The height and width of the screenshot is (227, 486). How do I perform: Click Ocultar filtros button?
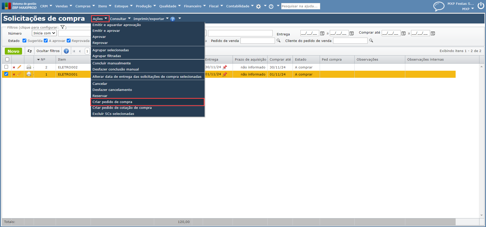coord(48,51)
